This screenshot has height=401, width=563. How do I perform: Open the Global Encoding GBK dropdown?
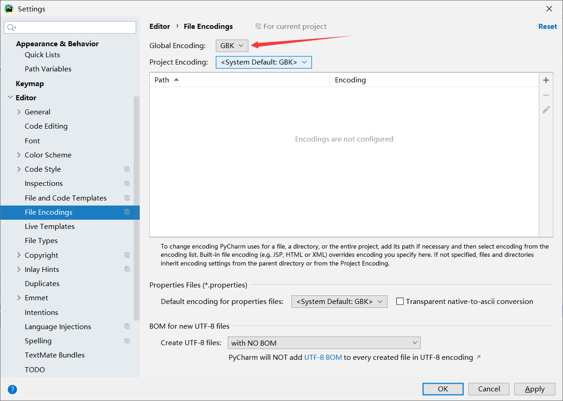[x=232, y=45]
